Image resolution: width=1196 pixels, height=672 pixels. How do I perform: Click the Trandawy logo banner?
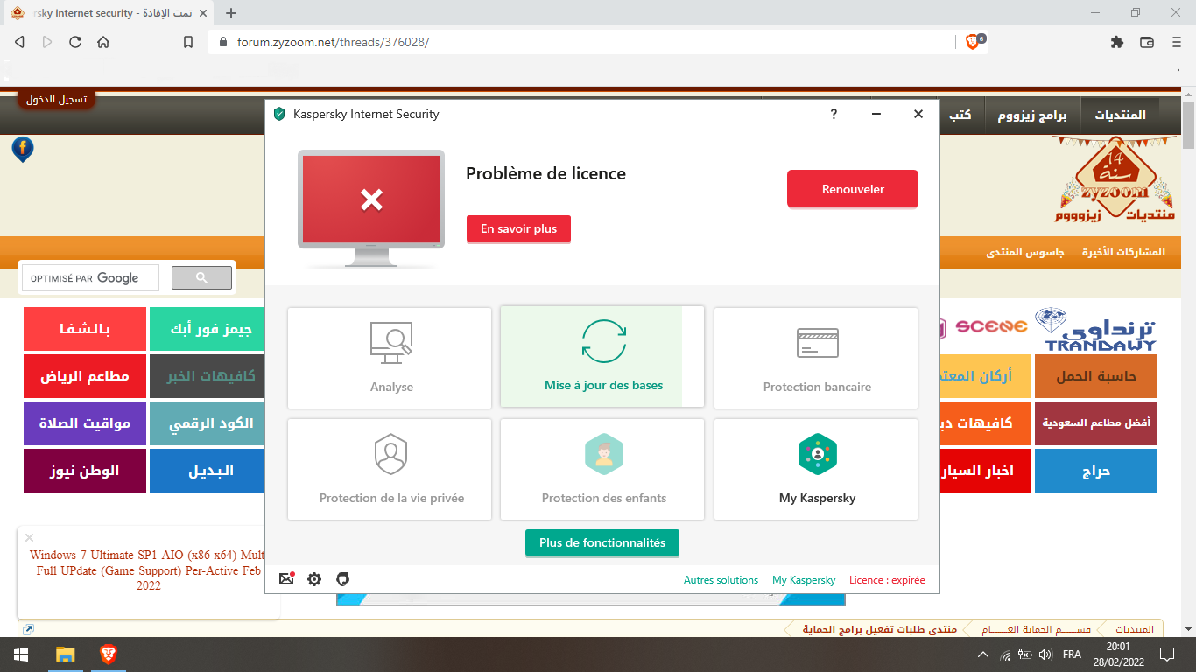coord(1095,329)
